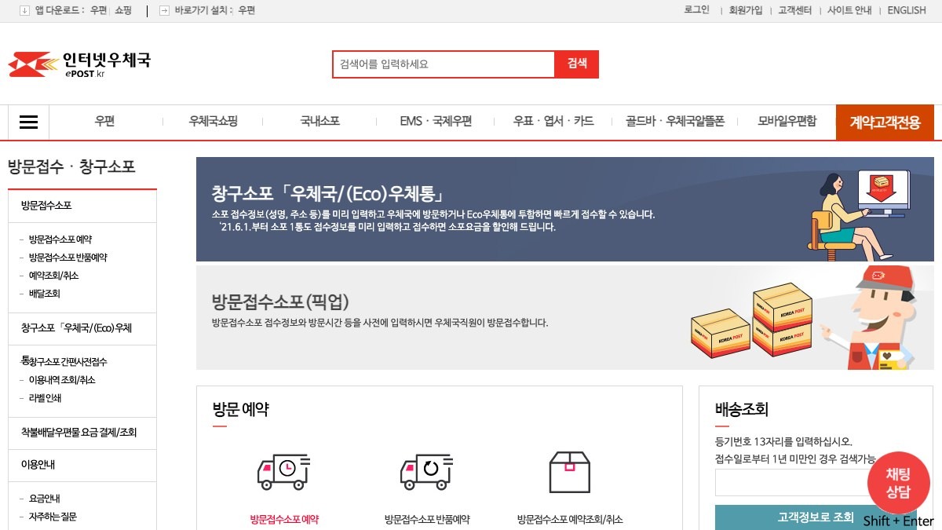Open the 우표 · 엽서 · 카드 menu
This screenshot has width=942, height=530.
coord(553,122)
